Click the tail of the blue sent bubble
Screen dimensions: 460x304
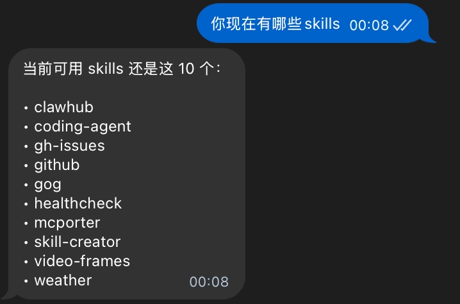pyautogui.click(x=431, y=39)
